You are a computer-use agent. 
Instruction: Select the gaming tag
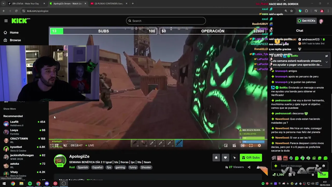(120, 167)
